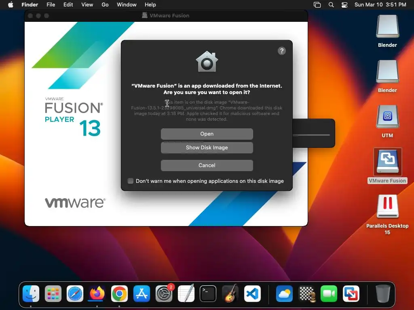Image resolution: width=414 pixels, height=310 pixels.
Task: Open System Settings from the Dock
Action: (x=164, y=294)
